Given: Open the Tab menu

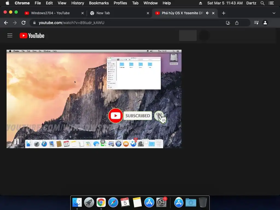Looking at the screenshot, I should tap(135, 3).
